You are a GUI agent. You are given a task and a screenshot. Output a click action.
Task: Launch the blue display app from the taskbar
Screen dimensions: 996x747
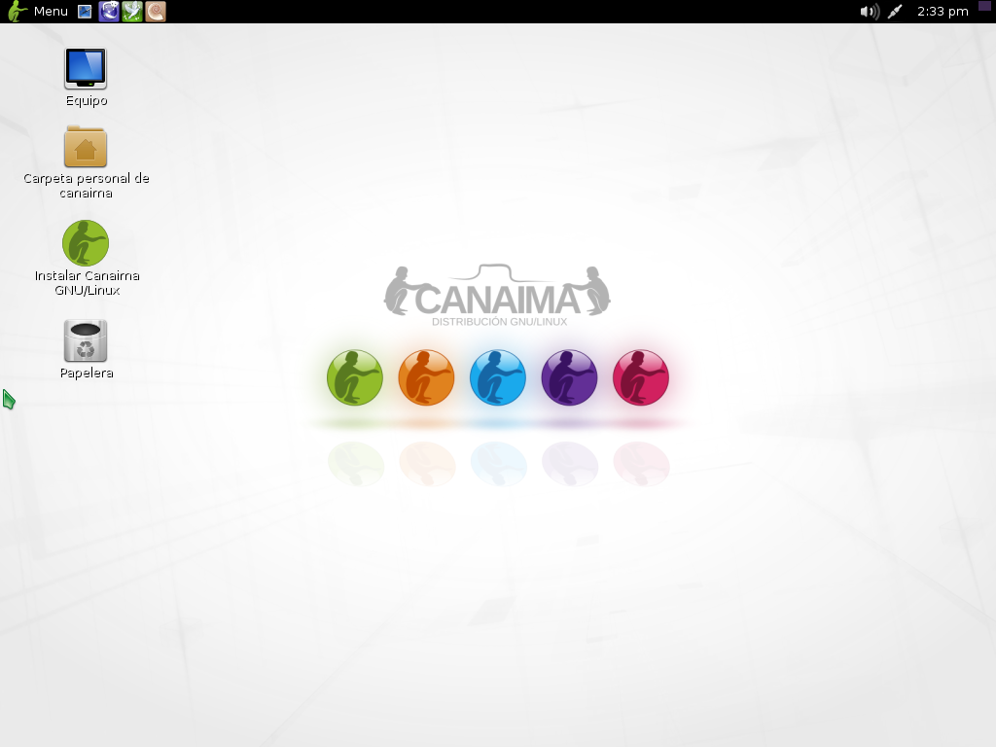coord(84,12)
